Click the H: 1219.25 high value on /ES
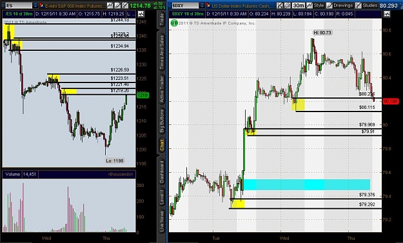The height and width of the screenshot is (243, 403). [113, 14]
